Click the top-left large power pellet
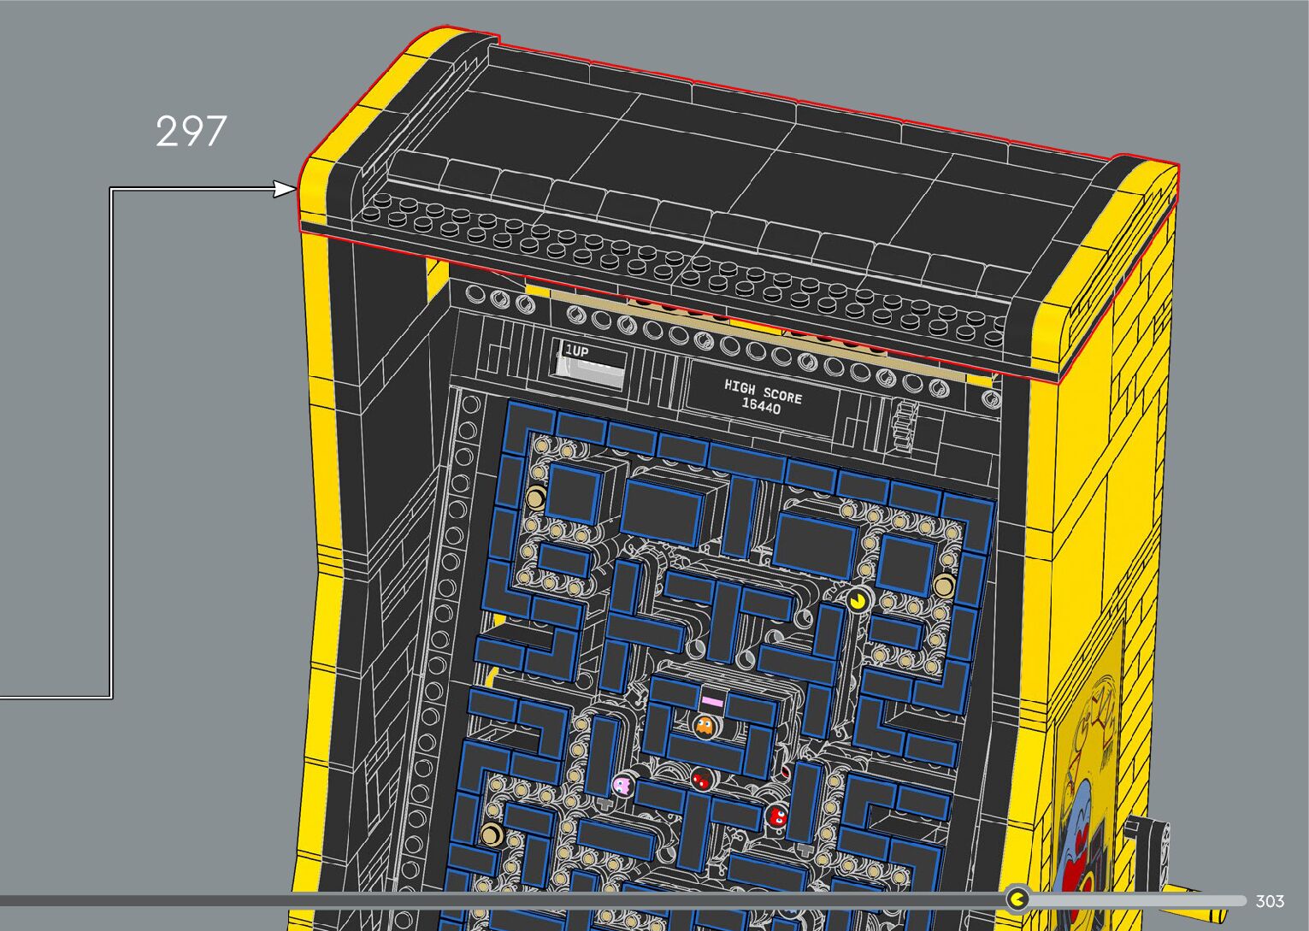Screen dimensions: 1309x931 (535, 497)
